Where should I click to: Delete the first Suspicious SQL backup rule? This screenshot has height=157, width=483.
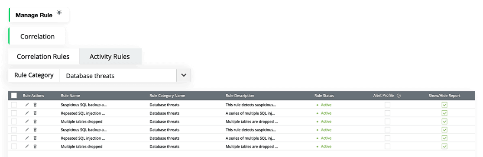[x=35, y=105]
